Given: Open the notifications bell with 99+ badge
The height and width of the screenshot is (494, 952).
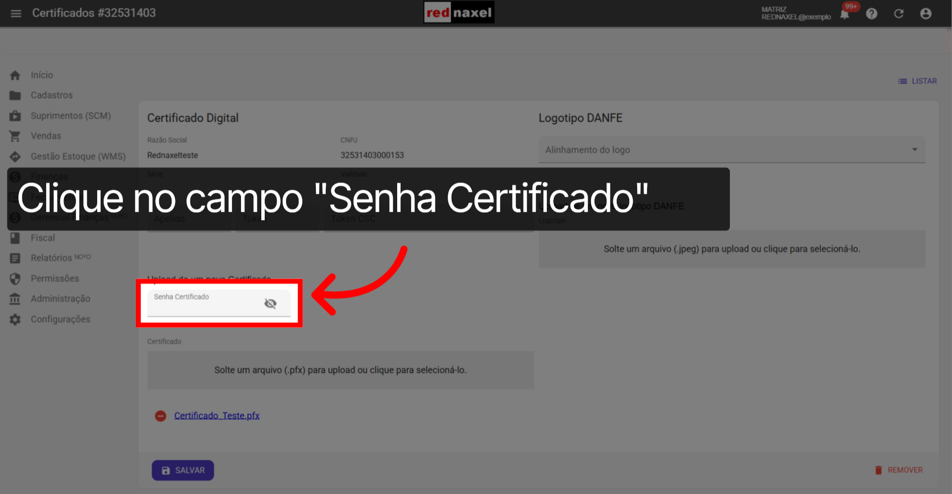Looking at the screenshot, I should click(x=845, y=13).
